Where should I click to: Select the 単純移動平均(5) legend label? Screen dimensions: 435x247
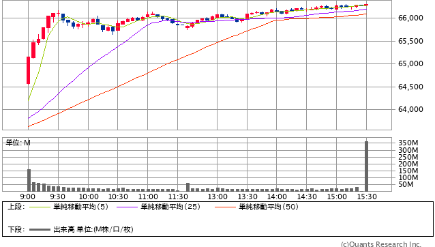click(80, 207)
